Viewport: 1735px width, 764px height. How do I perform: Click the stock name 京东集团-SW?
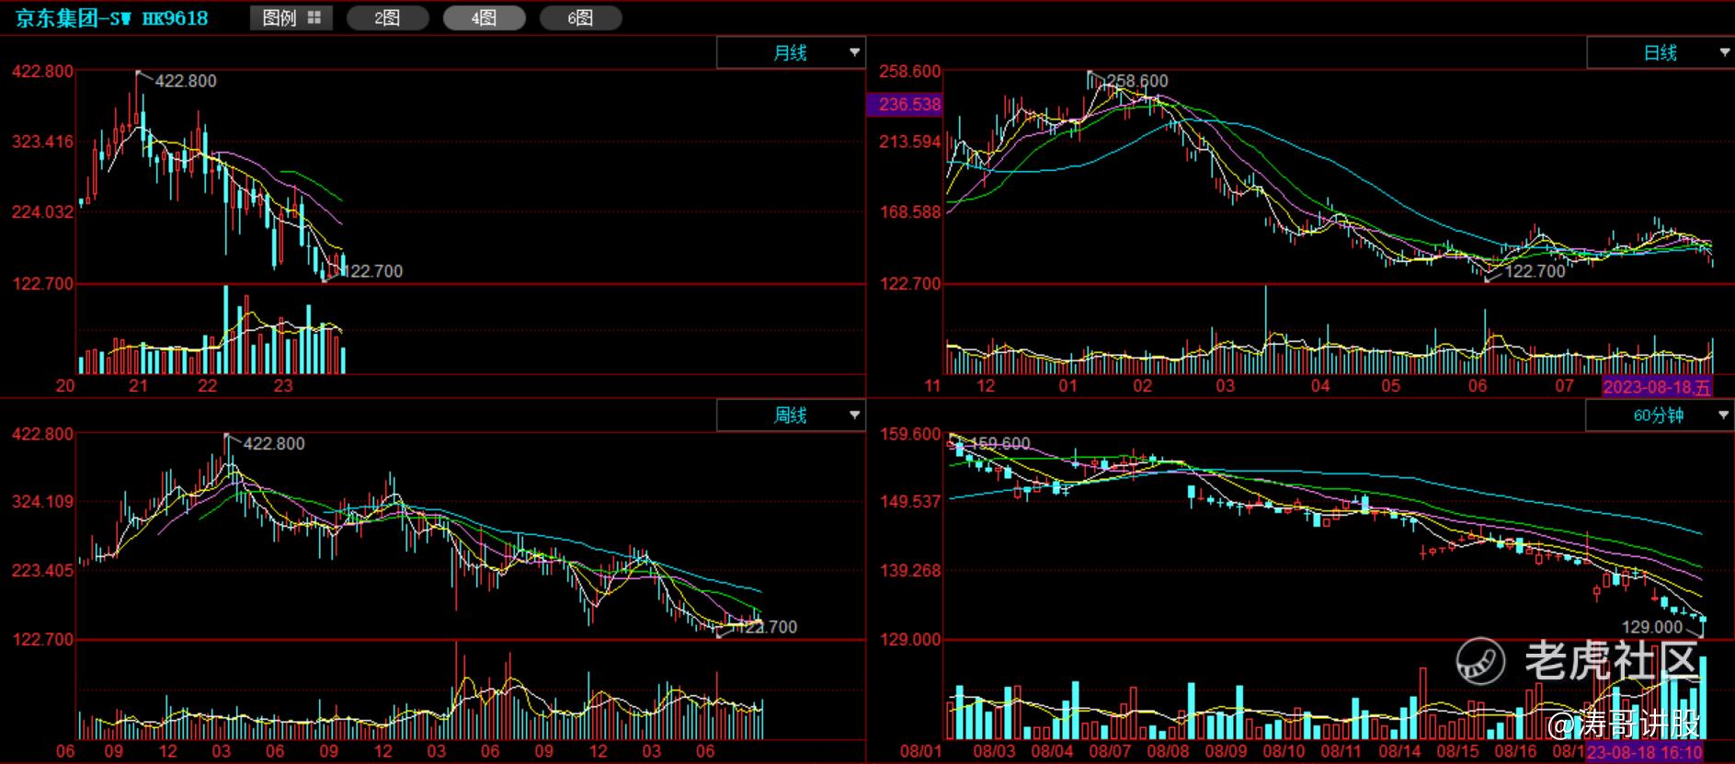point(74,18)
